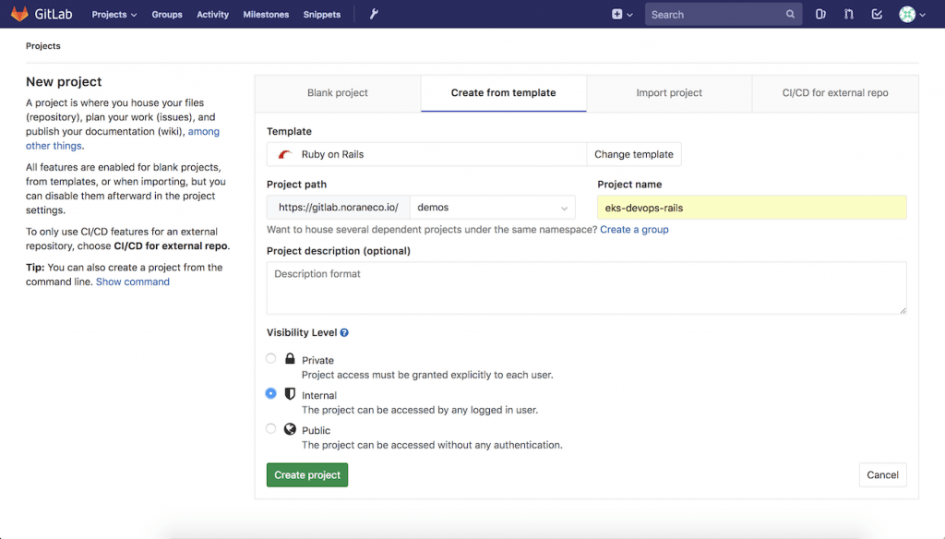Select the Private visibility radio button
This screenshot has height=539, width=945.
click(x=271, y=359)
